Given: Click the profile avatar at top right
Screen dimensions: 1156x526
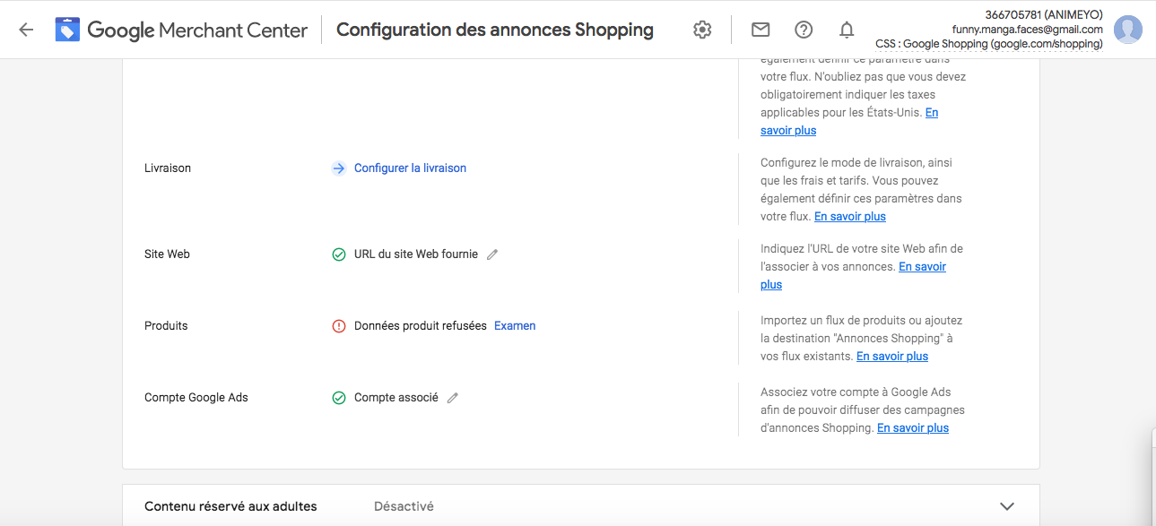Looking at the screenshot, I should point(1128,28).
